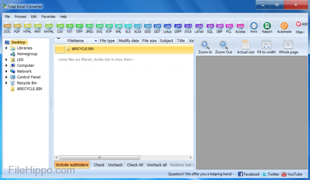
Task: Click the Print toolbar icon
Action: tap(253, 28)
